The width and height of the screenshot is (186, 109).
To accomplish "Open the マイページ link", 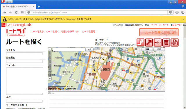I will click(156, 25).
